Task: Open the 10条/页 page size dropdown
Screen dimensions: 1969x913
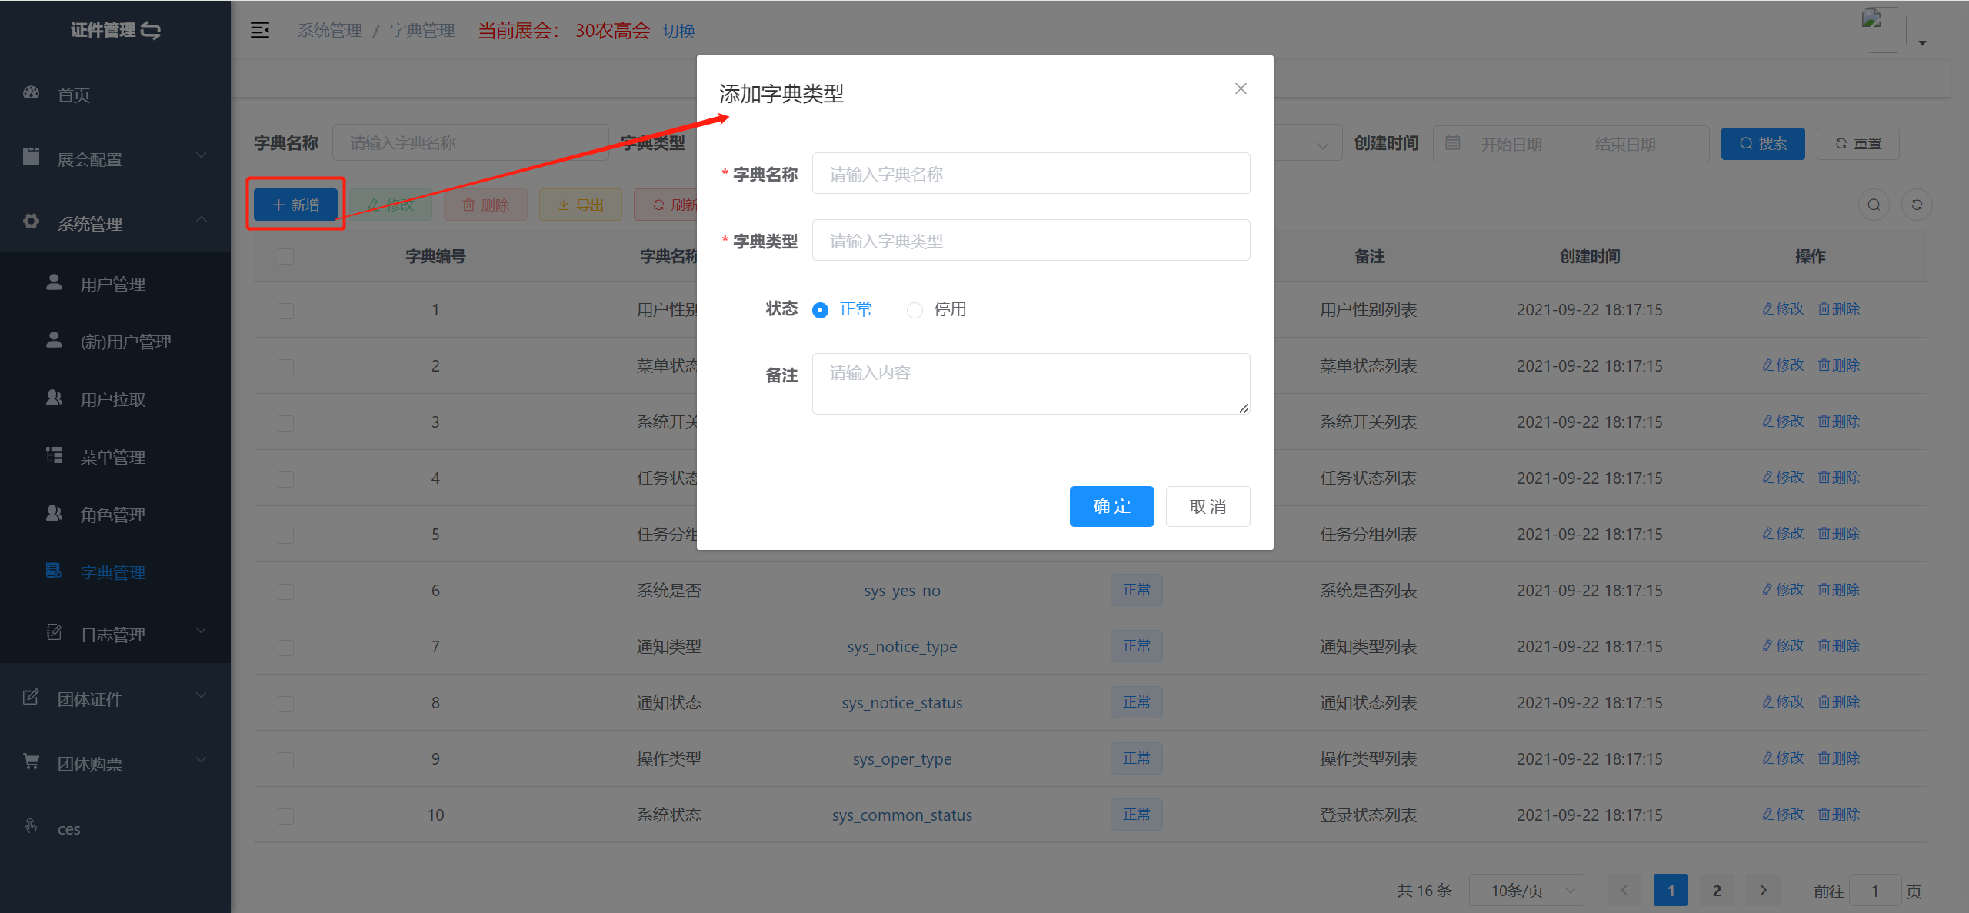Action: 1526,891
